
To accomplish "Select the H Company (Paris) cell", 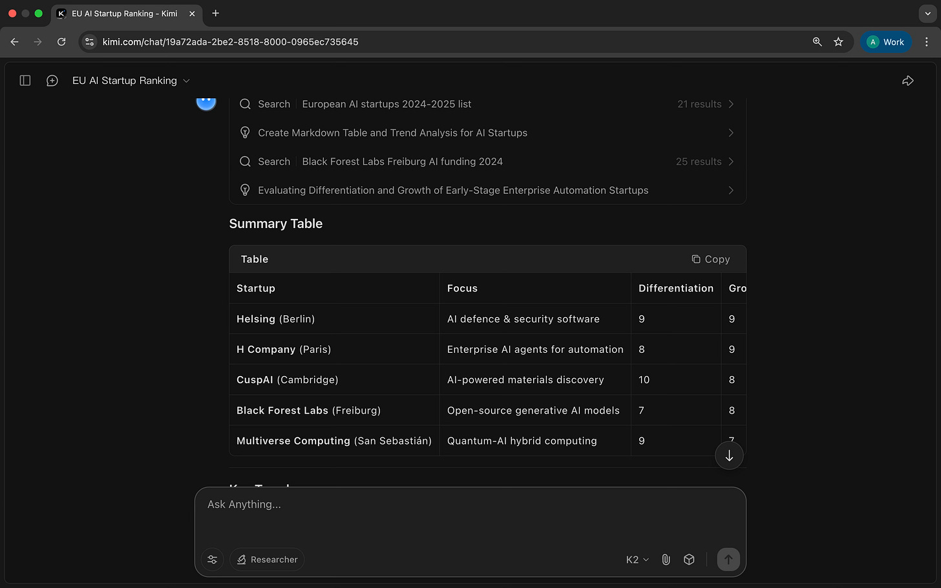I will (334, 350).
